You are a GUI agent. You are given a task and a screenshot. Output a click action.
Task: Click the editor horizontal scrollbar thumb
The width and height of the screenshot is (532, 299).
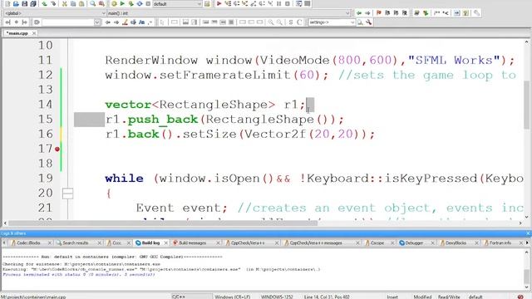(163, 223)
